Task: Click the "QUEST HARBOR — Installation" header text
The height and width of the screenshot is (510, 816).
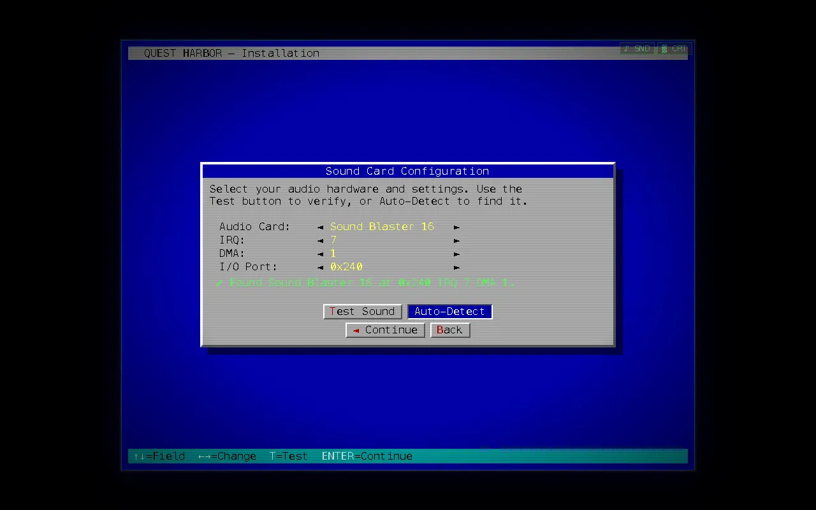Action: (x=231, y=53)
